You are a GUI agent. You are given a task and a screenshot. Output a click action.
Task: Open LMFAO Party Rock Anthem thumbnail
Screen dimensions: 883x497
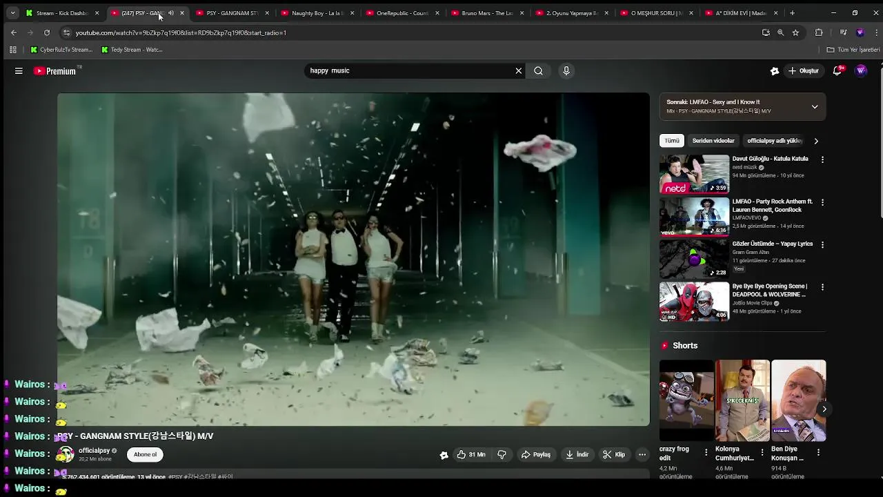(694, 217)
